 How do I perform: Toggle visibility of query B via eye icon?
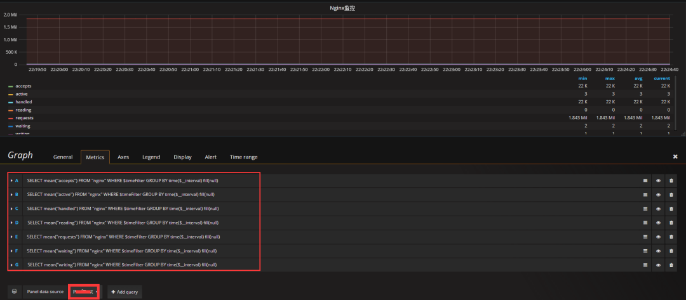658,194
